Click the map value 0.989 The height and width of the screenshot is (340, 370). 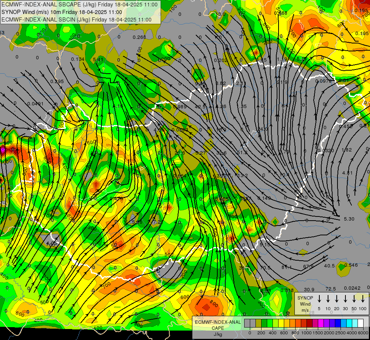[x=180, y=107]
